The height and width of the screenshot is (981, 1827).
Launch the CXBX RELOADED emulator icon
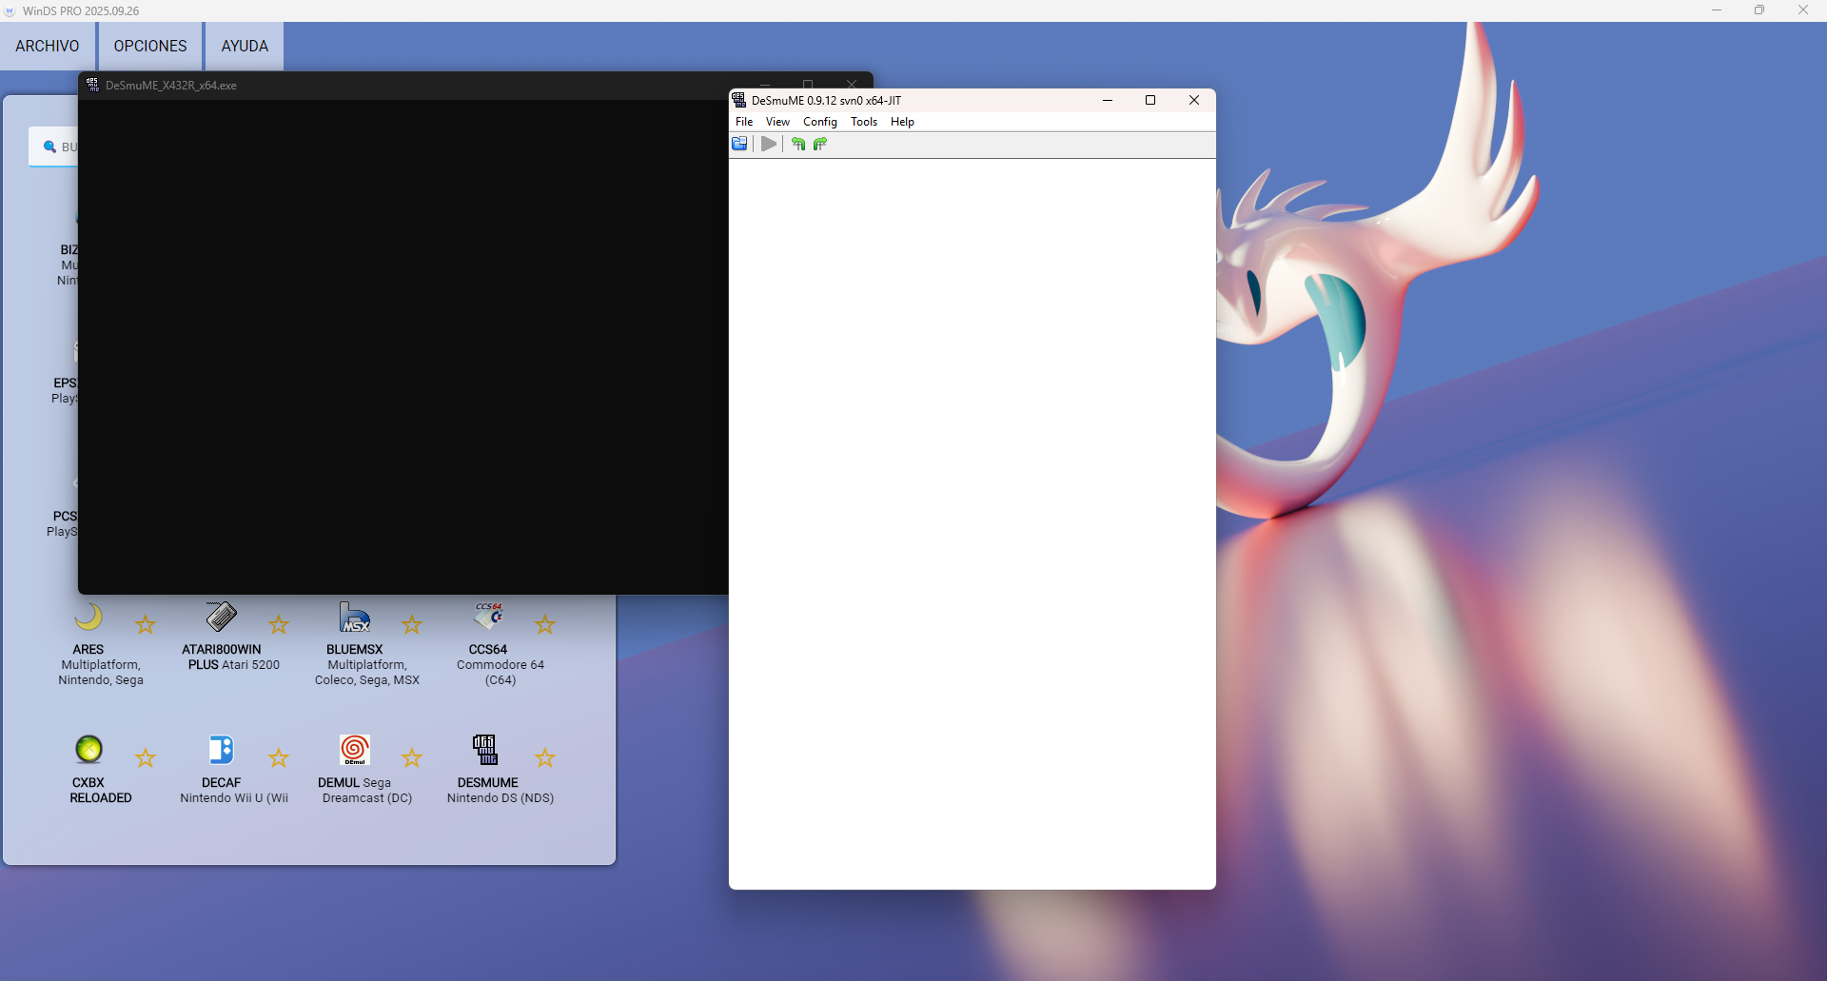pos(88,750)
